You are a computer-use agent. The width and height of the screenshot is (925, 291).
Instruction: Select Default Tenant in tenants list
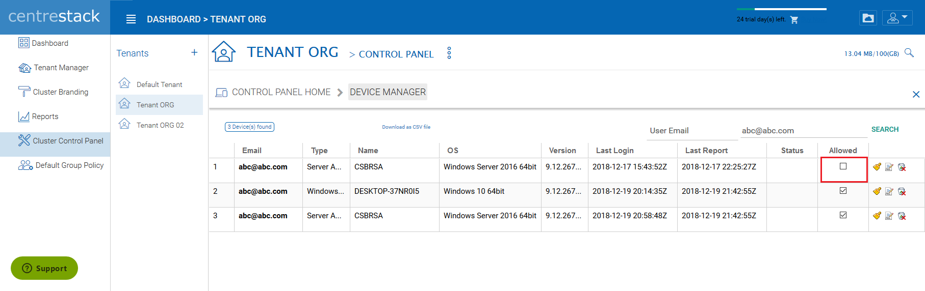[x=159, y=84]
